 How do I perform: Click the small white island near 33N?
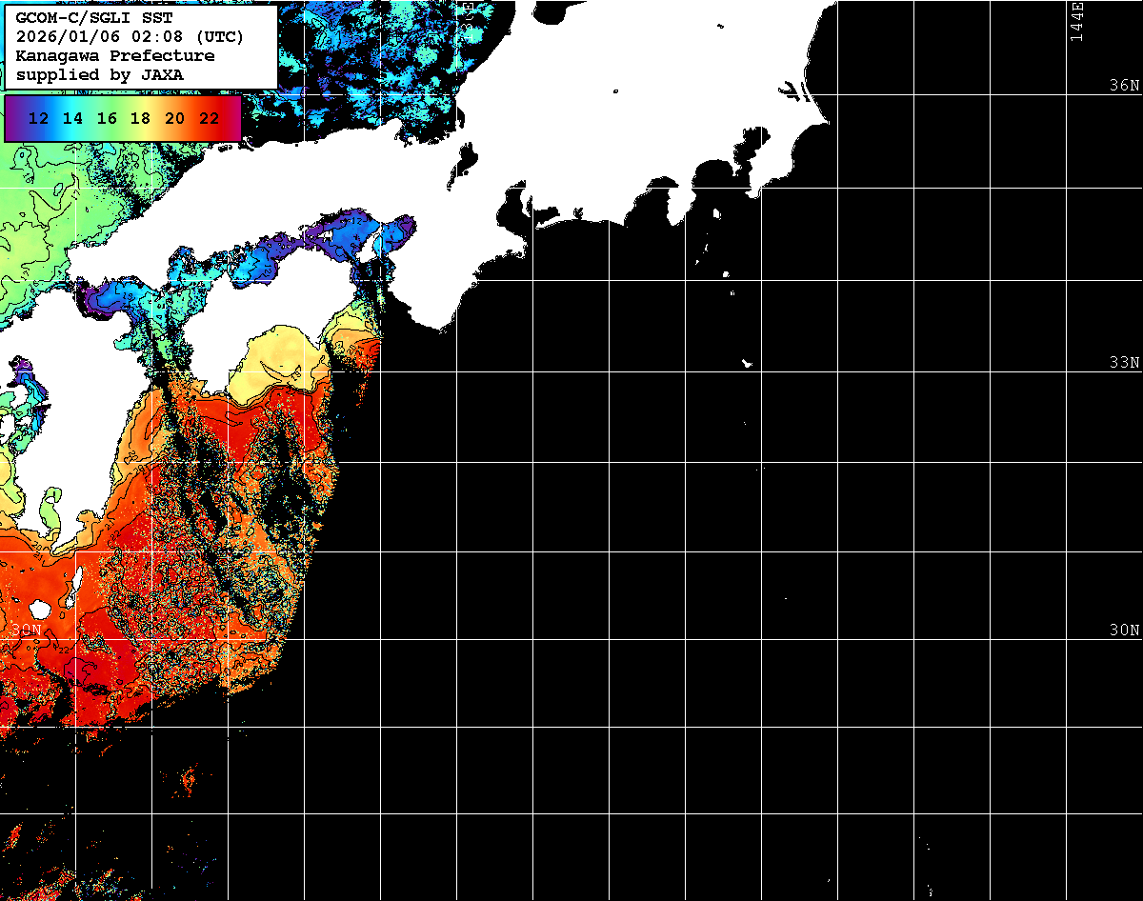point(748,363)
